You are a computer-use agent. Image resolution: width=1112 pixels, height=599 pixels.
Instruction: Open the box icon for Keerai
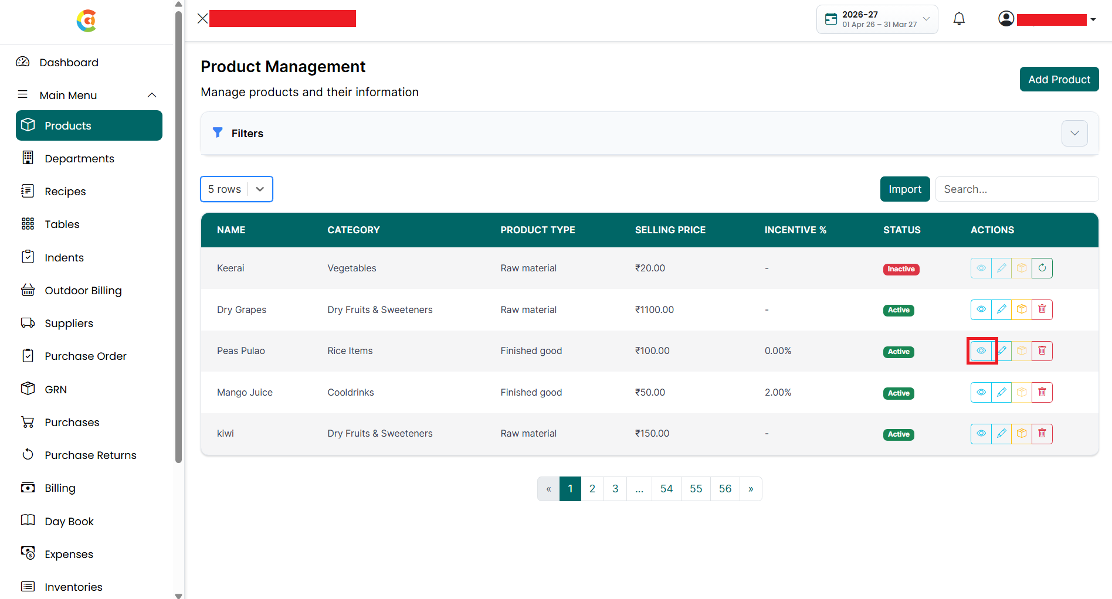[x=1022, y=268]
